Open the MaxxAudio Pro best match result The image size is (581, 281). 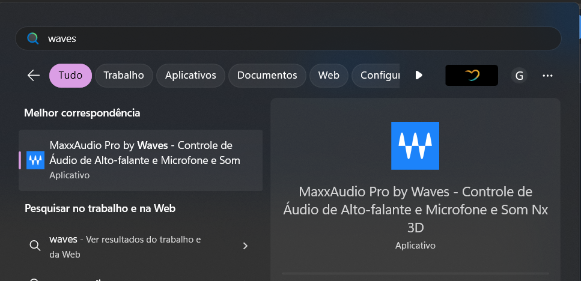[144, 160]
